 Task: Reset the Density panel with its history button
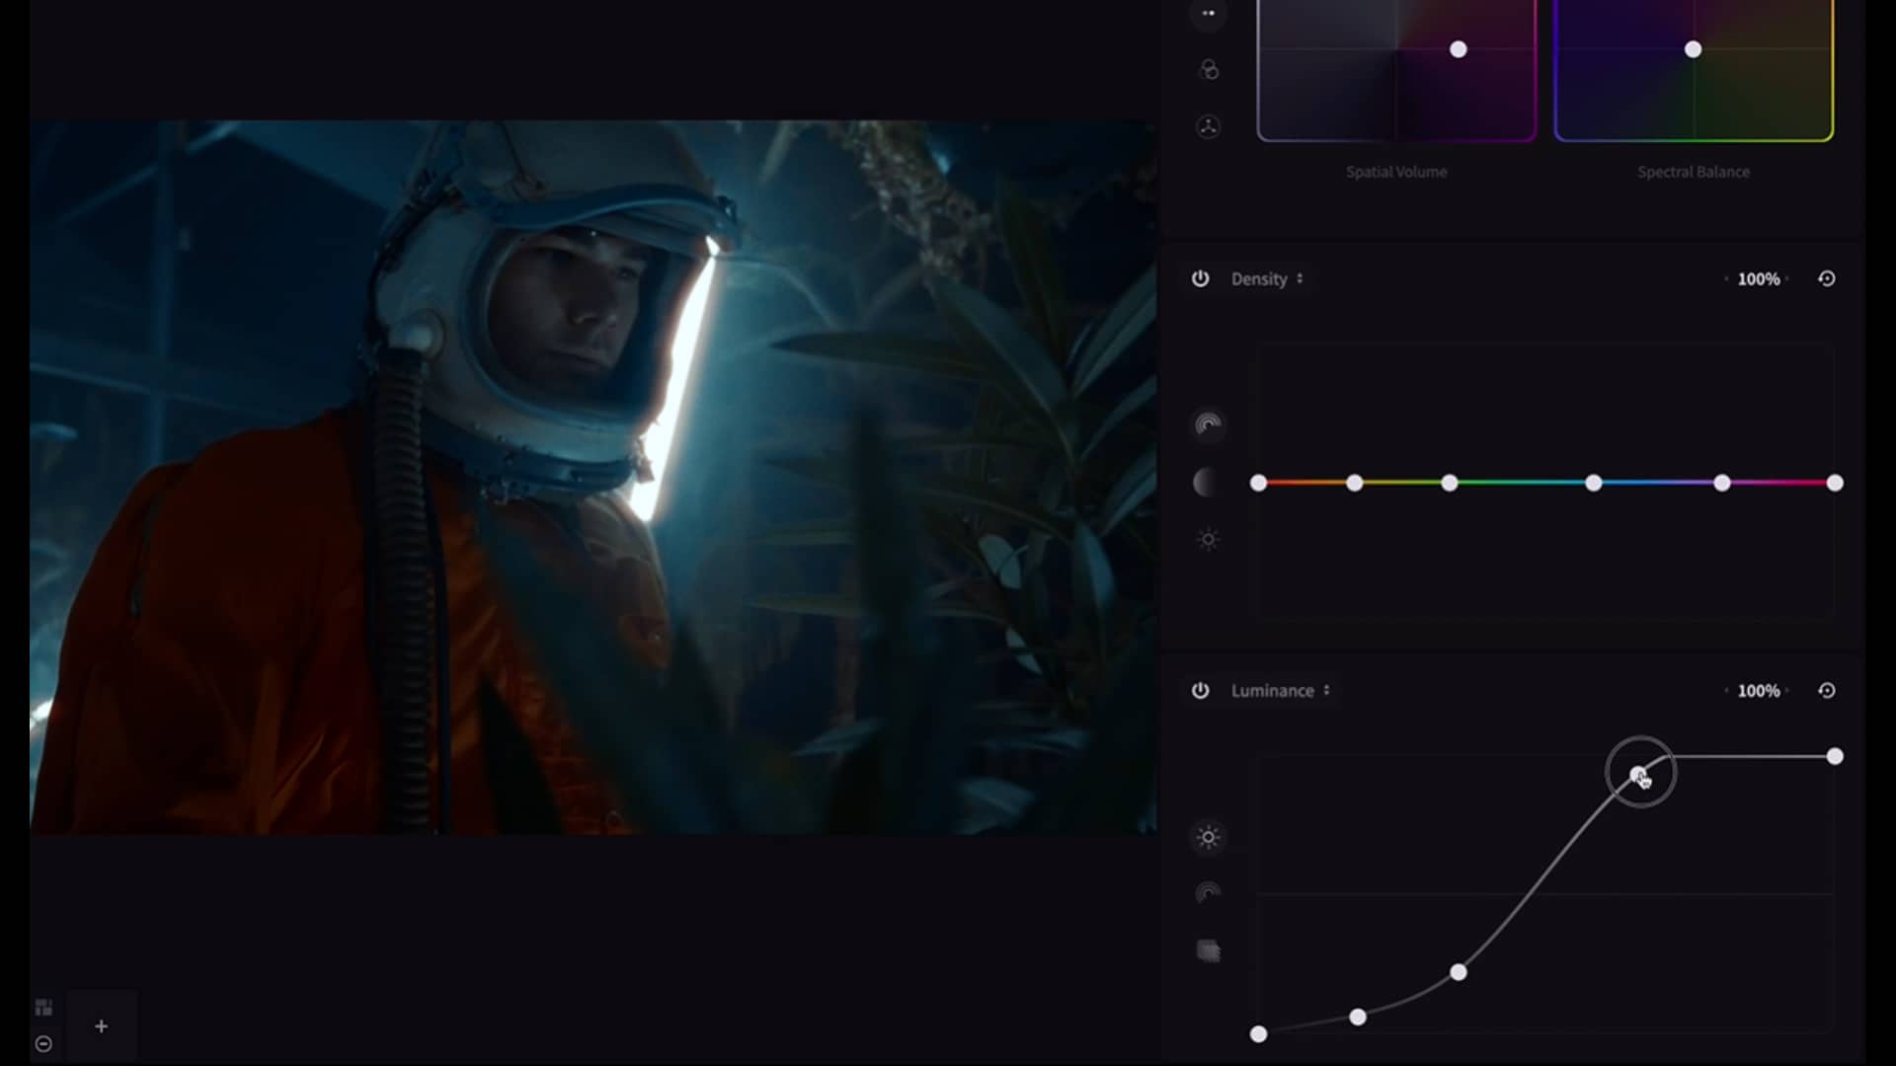[x=1826, y=278]
